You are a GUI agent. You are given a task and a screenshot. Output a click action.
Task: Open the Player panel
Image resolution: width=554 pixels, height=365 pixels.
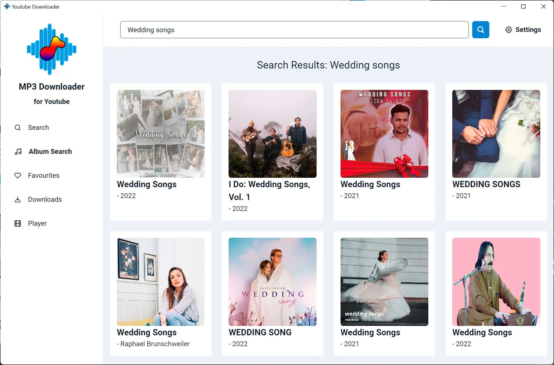tap(37, 223)
